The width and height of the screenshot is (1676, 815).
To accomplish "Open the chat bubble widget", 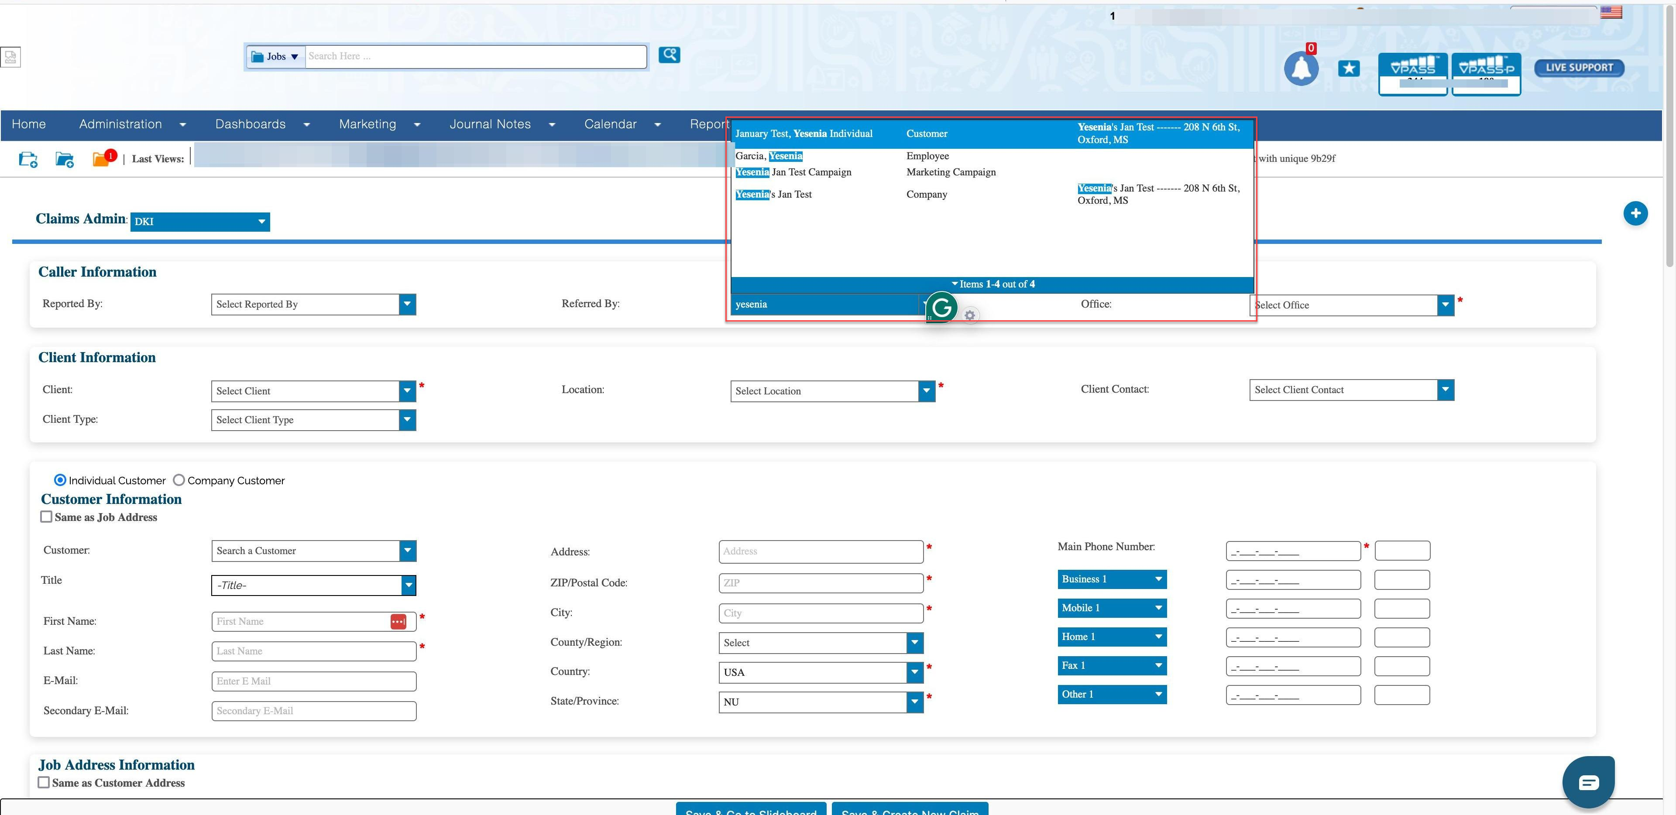I will pyautogui.click(x=1588, y=782).
